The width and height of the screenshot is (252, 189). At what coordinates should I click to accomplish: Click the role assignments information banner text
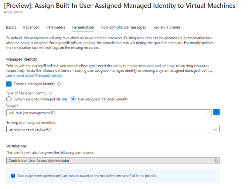point(87,176)
